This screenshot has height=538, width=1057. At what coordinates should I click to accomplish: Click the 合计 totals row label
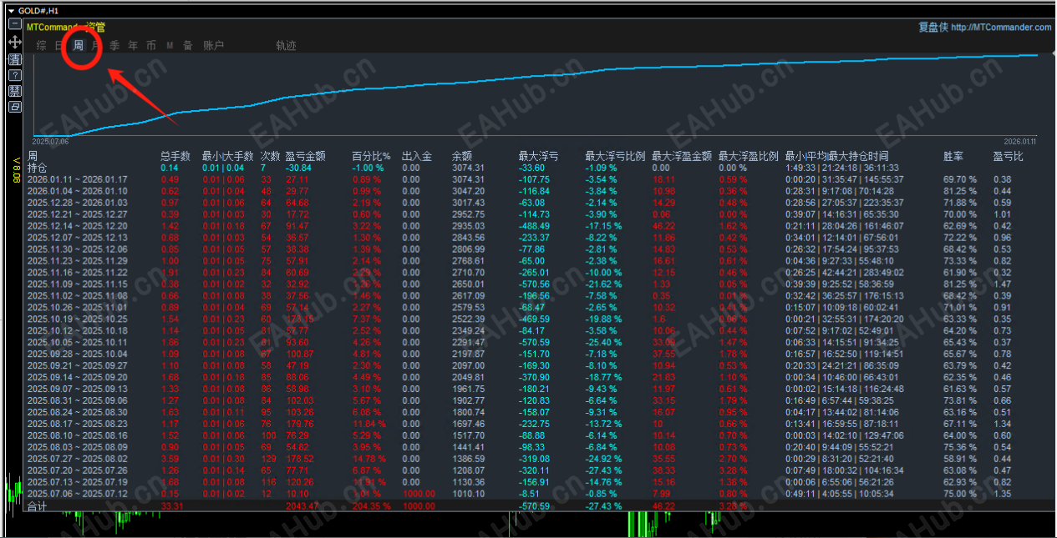pyautogui.click(x=38, y=506)
